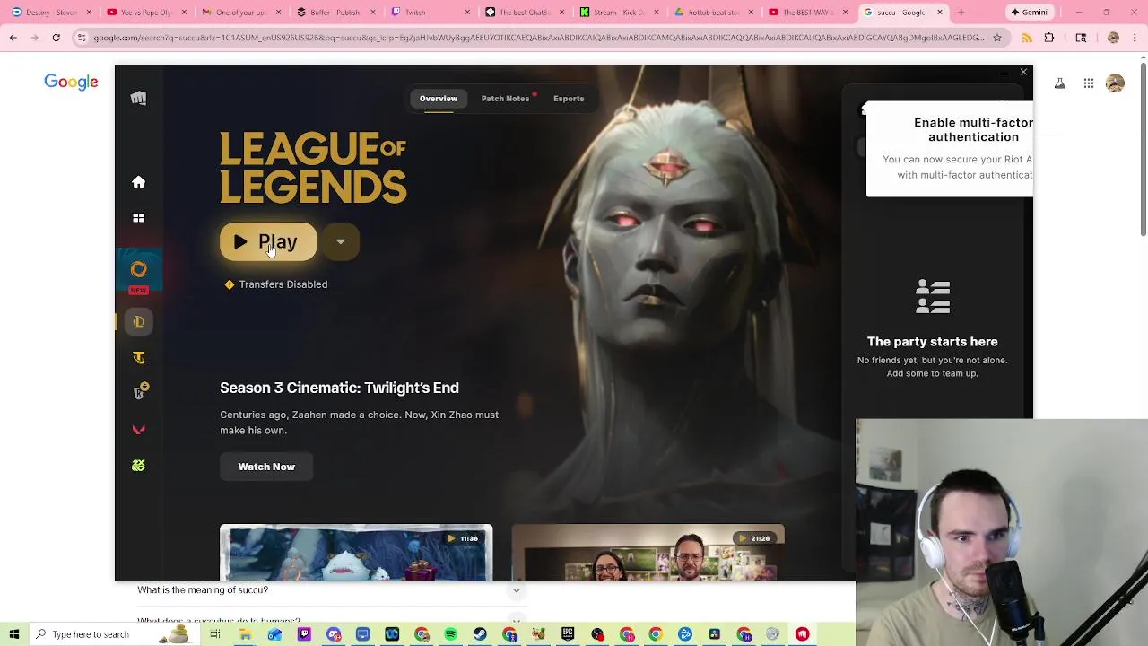Open Steam from the taskbar

tap(481, 634)
